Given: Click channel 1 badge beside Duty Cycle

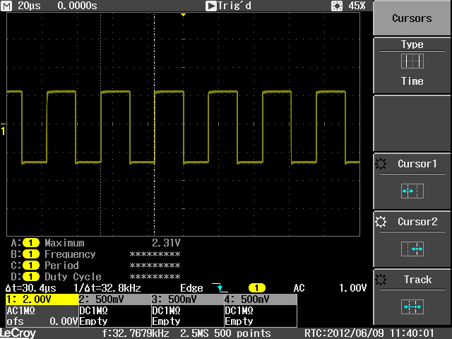Looking at the screenshot, I should [31, 277].
